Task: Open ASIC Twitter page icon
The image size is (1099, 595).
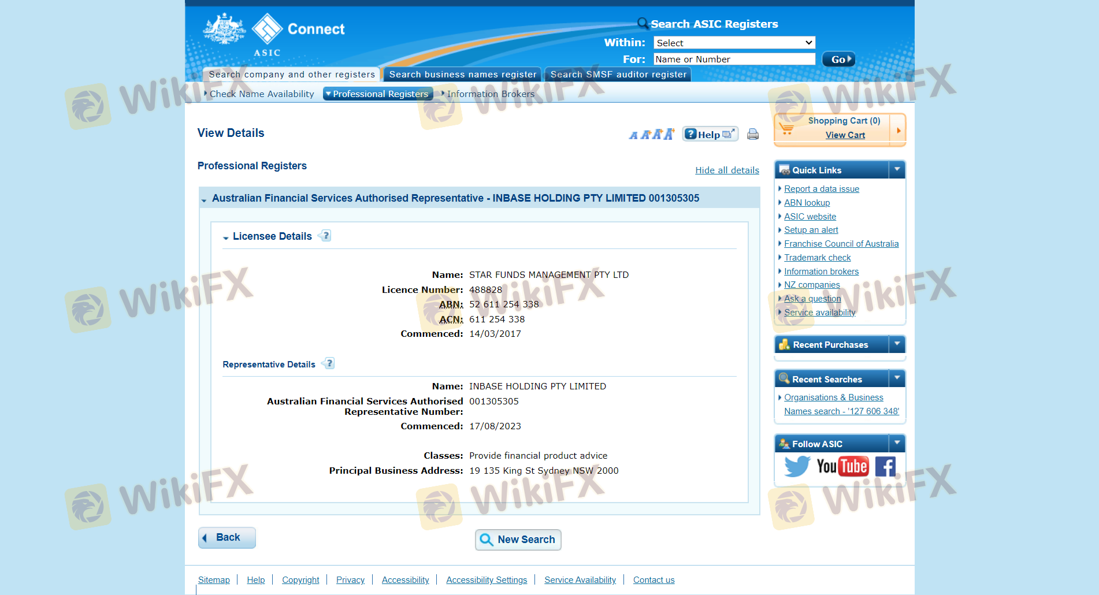Action: point(797,466)
